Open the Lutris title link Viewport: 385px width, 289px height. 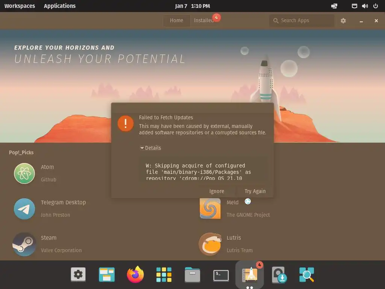pyautogui.click(x=234, y=238)
